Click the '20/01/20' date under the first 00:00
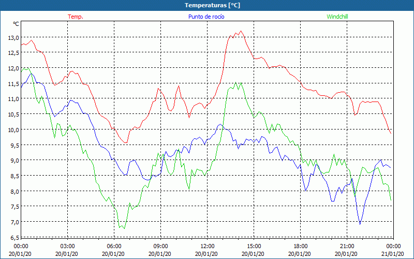The width and height of the screenshot is (414, 259). [x=20, y=254]
